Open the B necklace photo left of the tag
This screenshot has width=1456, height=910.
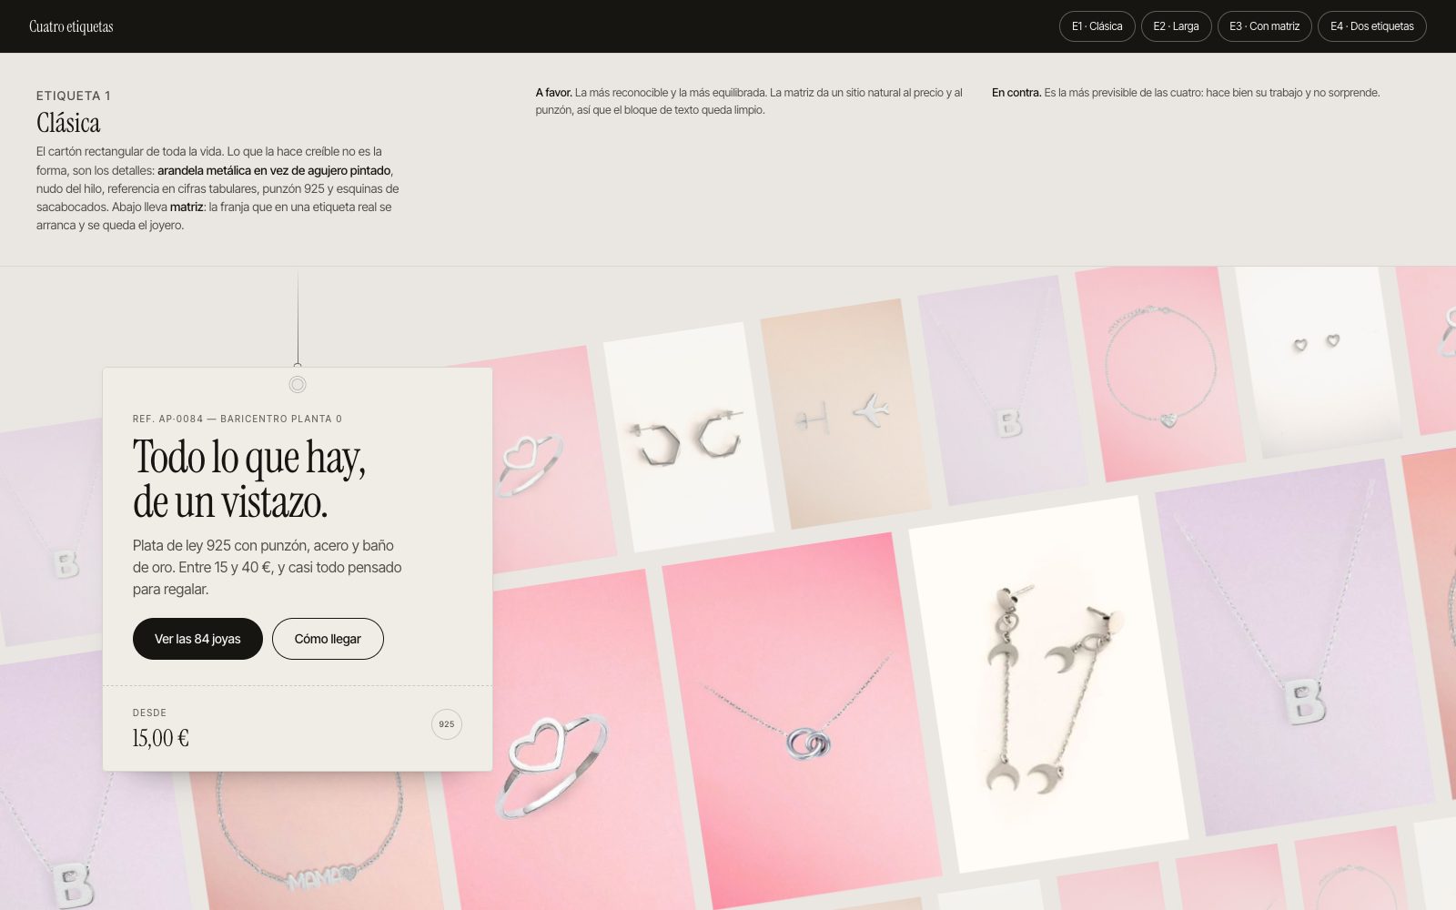51,532
